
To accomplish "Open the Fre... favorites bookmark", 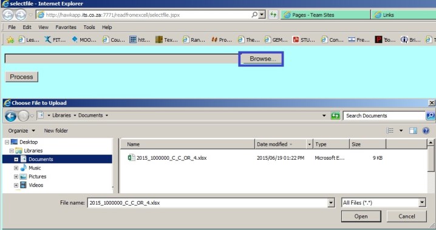I will tap(359, 40).
